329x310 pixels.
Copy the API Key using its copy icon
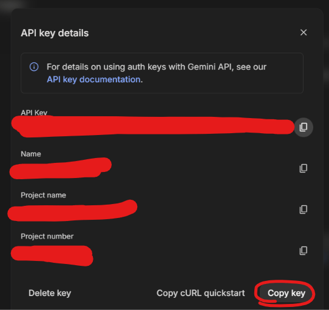tap(304, 127)
